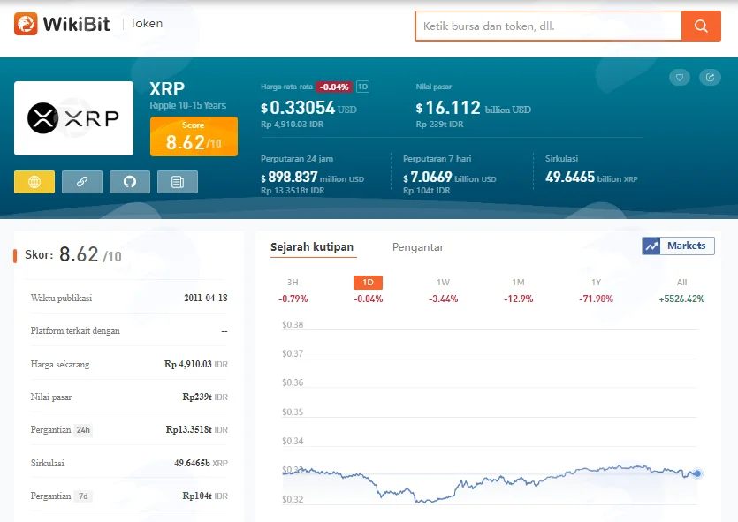Click the +5526.42% All-time change
The width and height of the screenshot is (738, 522).
[682, 299]
